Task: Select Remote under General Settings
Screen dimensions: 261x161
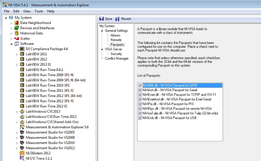Action: 116,40
